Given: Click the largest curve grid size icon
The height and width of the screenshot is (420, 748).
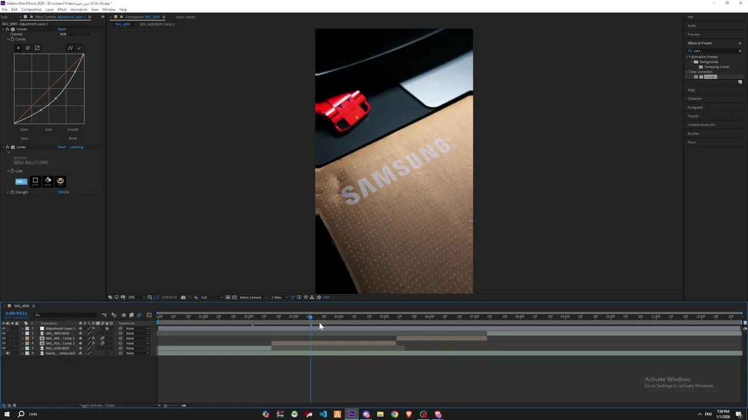Looking at the screenshot, I should pos(37,48).
